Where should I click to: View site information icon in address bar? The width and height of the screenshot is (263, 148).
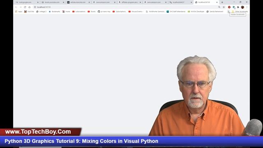pyautogui.click(x=35, y=7)
